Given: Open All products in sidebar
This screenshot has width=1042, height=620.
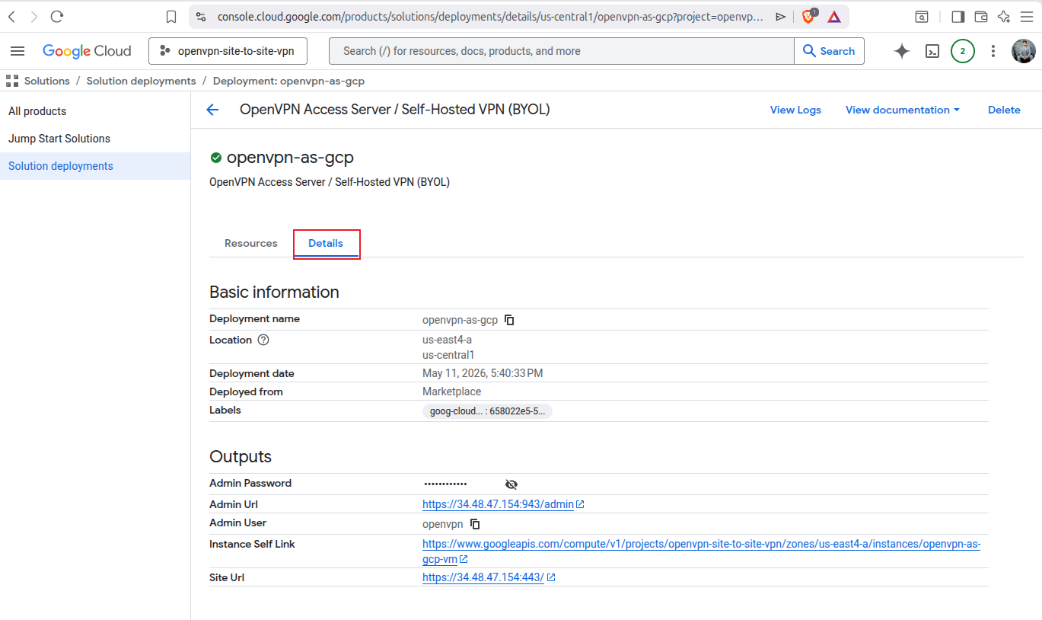Looking at the screenshot, I should pos(37,111).
